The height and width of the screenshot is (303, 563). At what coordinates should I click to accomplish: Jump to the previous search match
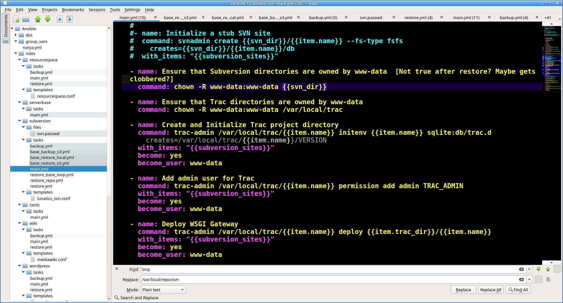(x=548, y=269)
